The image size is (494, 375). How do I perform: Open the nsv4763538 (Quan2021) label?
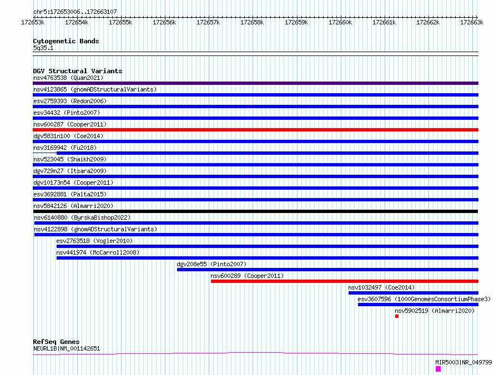coord(68,78)
